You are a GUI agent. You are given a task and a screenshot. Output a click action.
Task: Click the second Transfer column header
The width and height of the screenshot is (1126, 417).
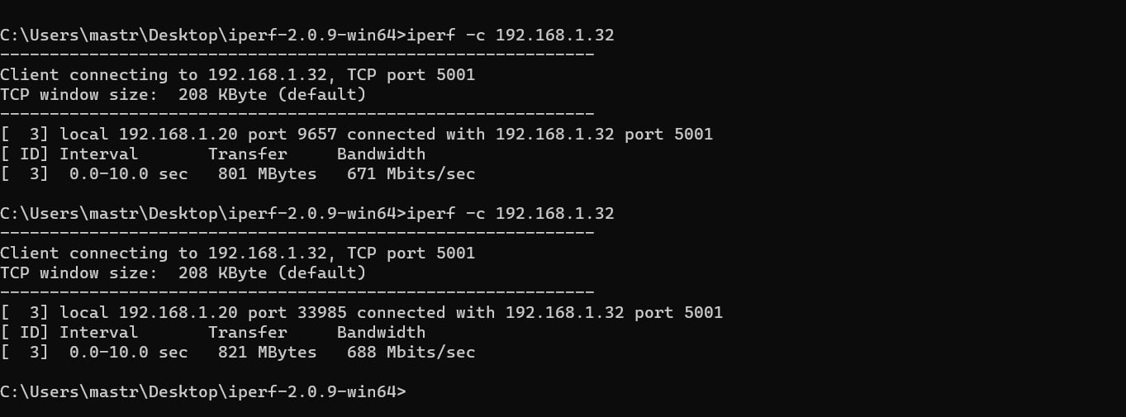pyautogui.click(x=247, y=332)
